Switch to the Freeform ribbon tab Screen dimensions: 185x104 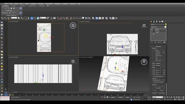click(14, 6)
